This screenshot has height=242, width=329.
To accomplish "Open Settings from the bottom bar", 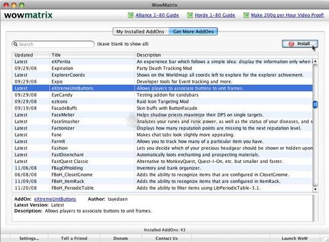I will 29,238.
